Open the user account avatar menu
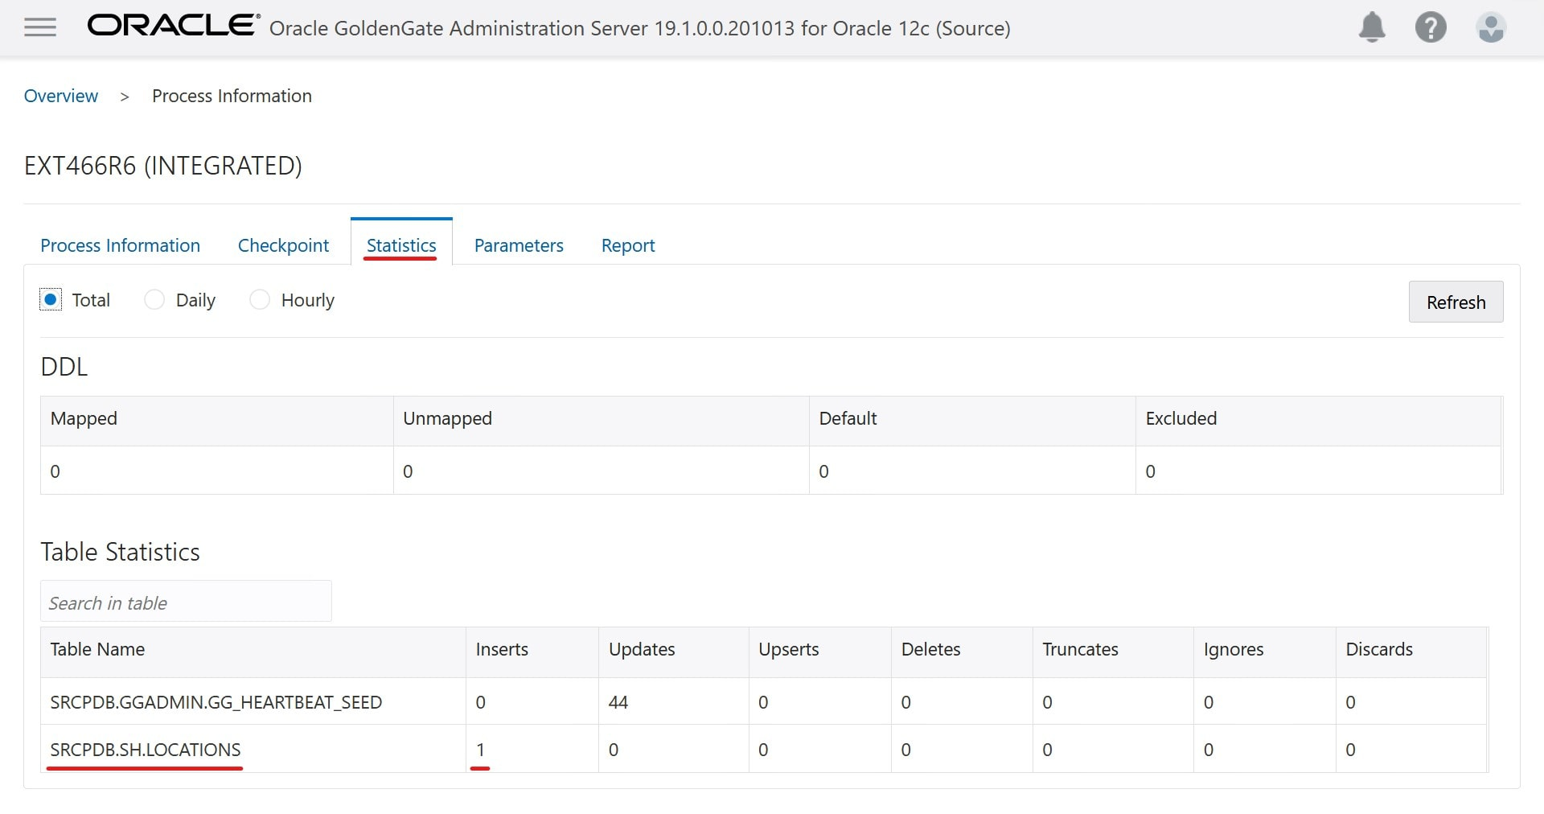1544x814 pixels. (1490, 28)
